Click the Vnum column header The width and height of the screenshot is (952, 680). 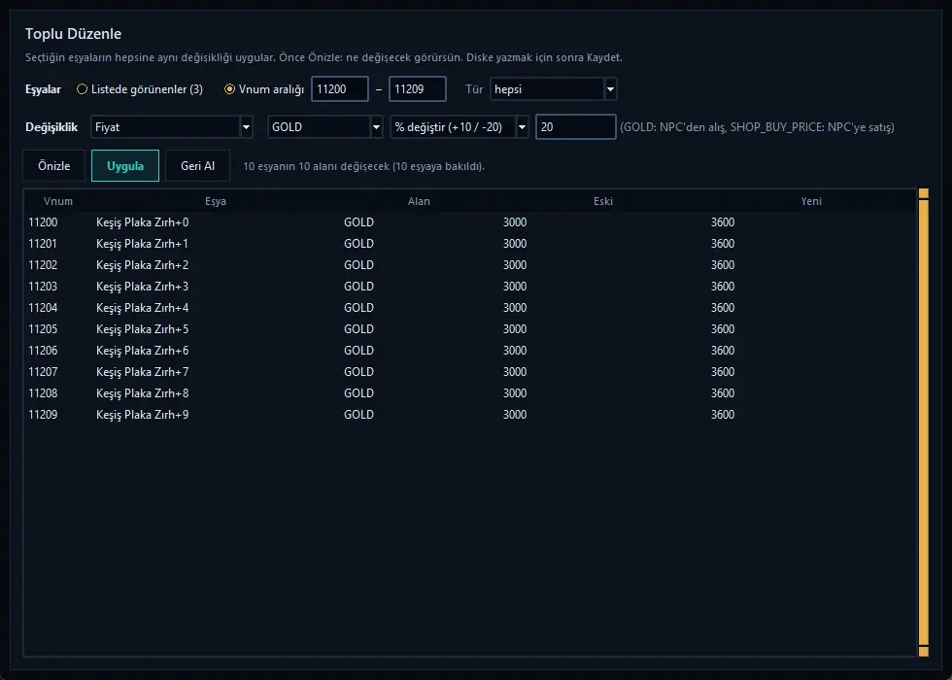(58, 201)
